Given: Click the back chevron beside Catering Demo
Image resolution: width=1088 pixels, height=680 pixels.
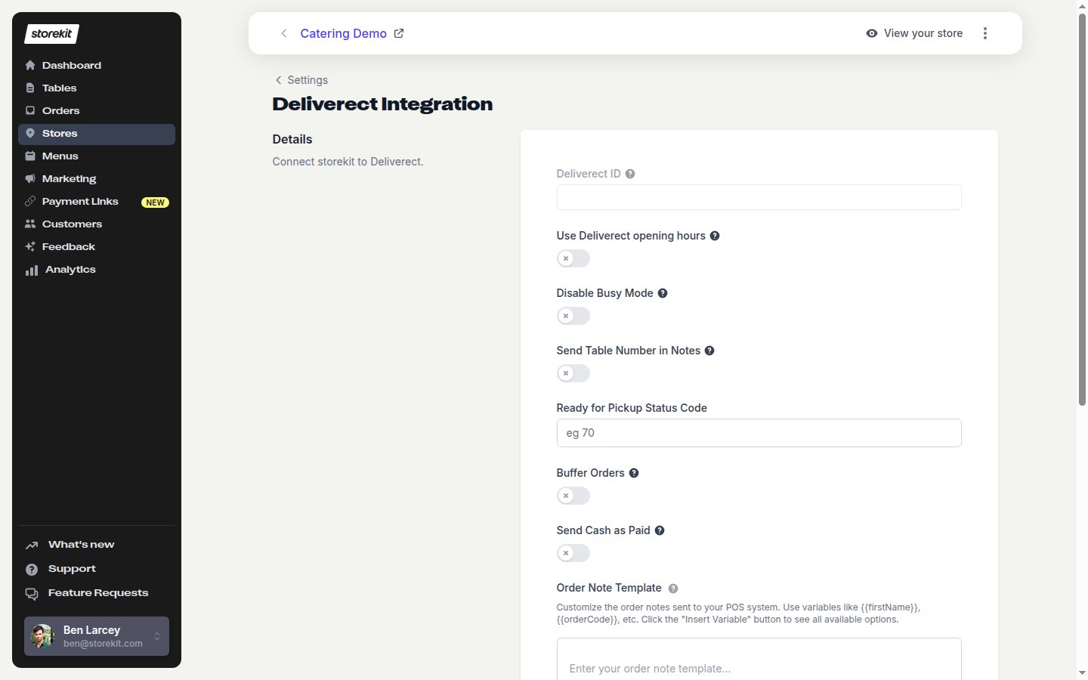Looking at the screenshot, I should 283,33.
